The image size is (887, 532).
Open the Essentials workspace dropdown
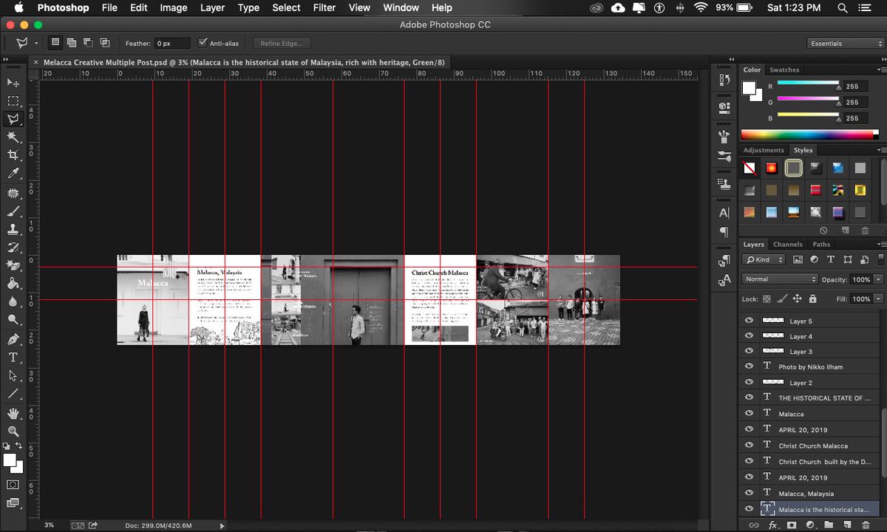(846, 43)
